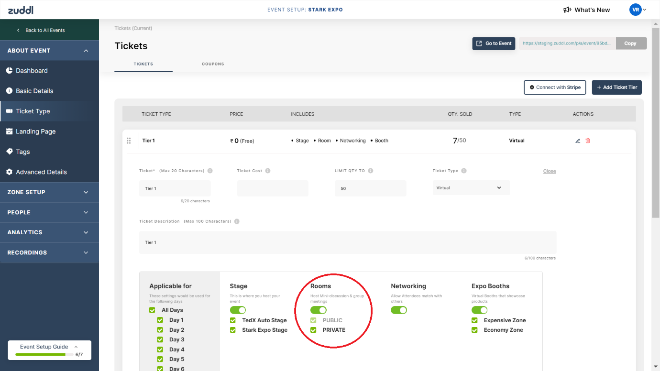Click the info icon beside Ticket name
The width and height of the screenshot is (660, 371).
210,171
